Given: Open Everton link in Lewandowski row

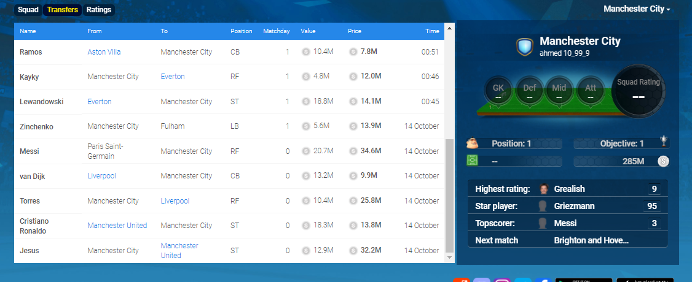Looking at the screenshot, I should pyautogui.click(x=100, y=102).
